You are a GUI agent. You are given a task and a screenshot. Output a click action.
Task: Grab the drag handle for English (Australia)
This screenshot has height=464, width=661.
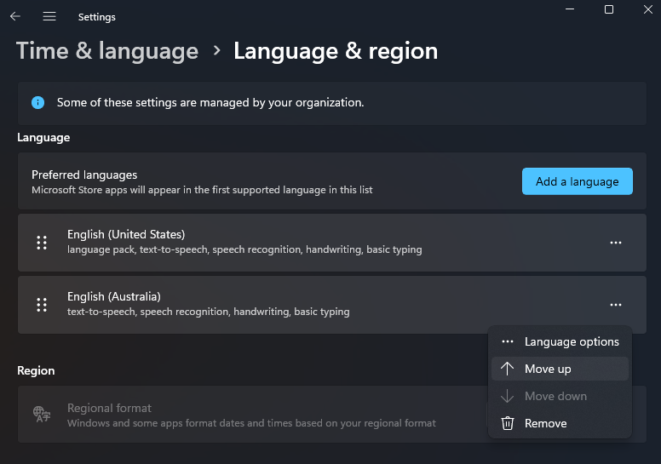[x=42, y=305]
